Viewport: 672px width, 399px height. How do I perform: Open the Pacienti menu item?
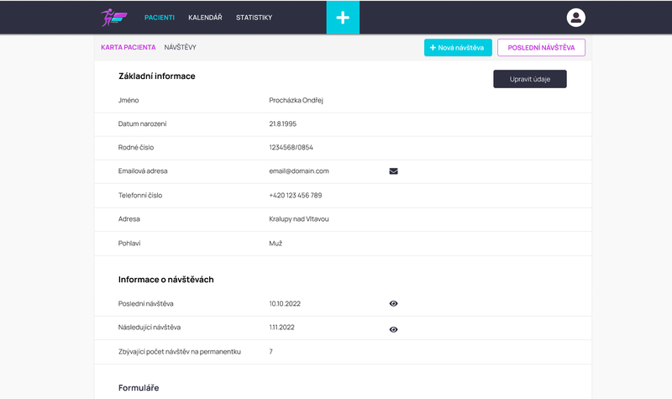[160, 18]
